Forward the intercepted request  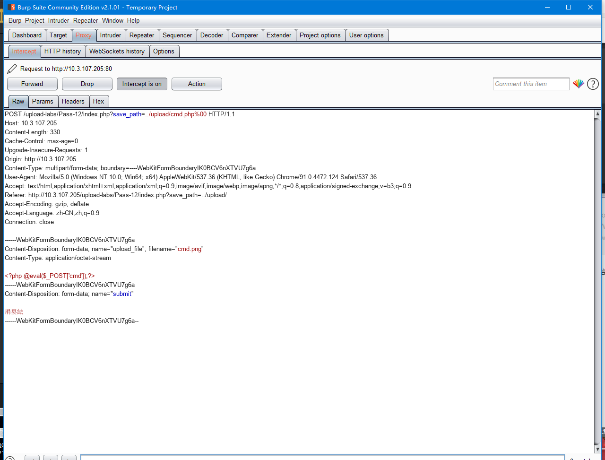pos(32,84)
